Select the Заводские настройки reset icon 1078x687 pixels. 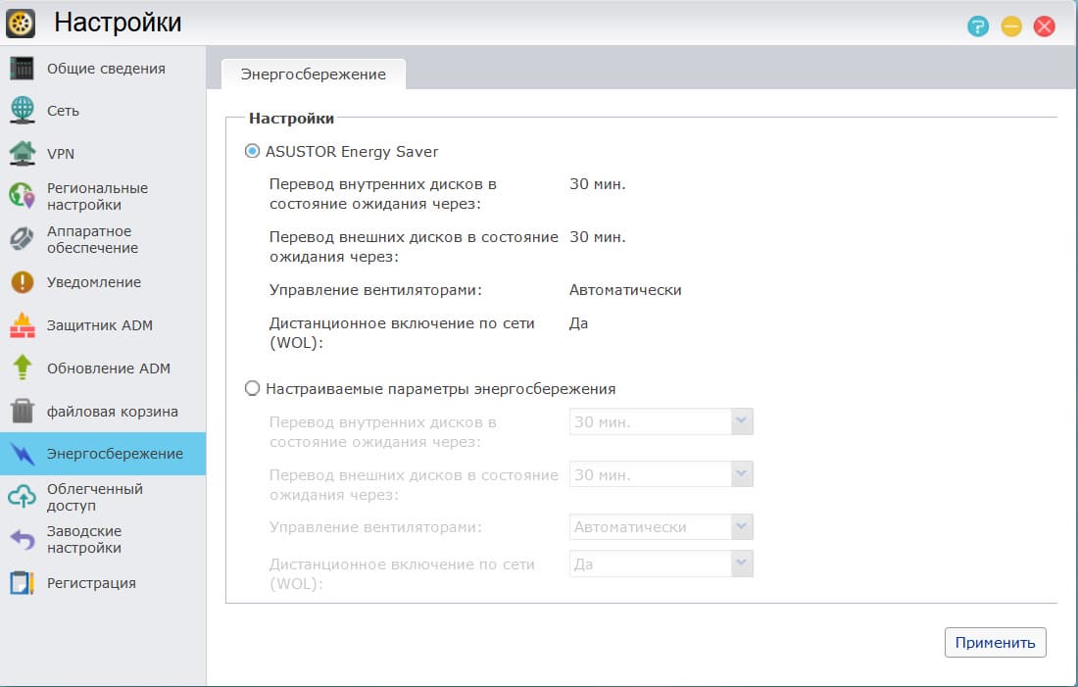(x=21, y=538)
